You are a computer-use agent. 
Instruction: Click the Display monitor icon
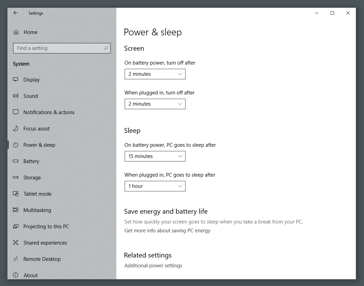(x=16, y=79)
